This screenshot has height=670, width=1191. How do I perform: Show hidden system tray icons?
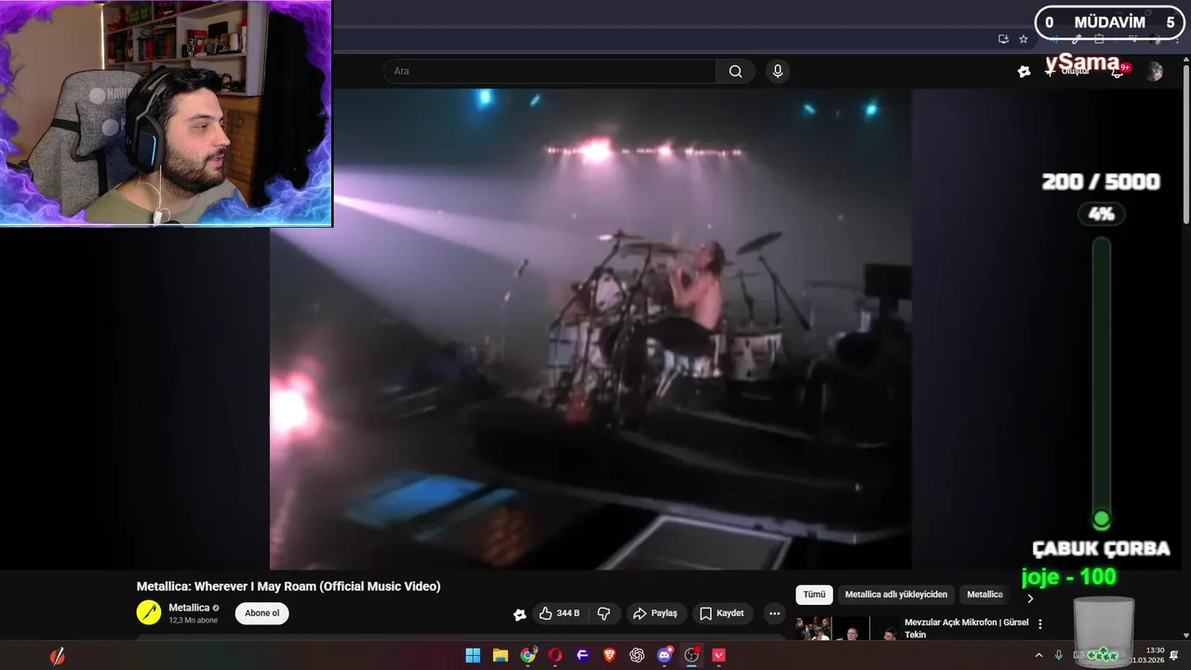1039,655
